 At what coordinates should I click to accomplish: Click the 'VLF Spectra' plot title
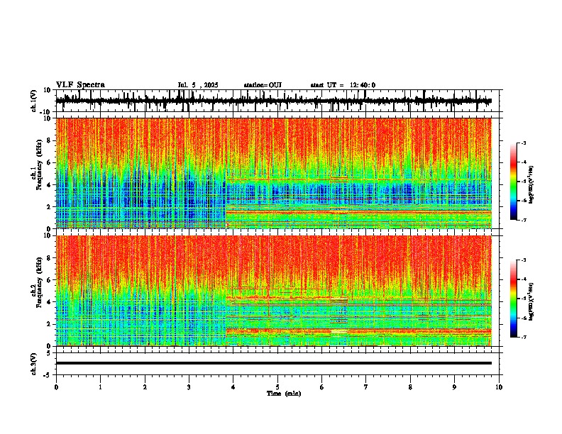pos(80,85)
